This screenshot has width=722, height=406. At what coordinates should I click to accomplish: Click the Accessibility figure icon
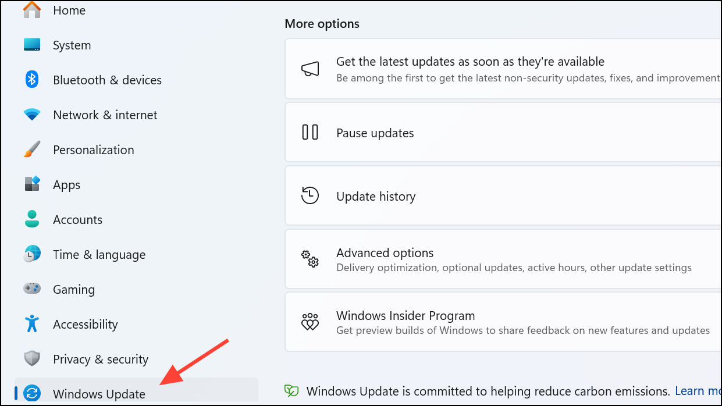coord(32,324)
